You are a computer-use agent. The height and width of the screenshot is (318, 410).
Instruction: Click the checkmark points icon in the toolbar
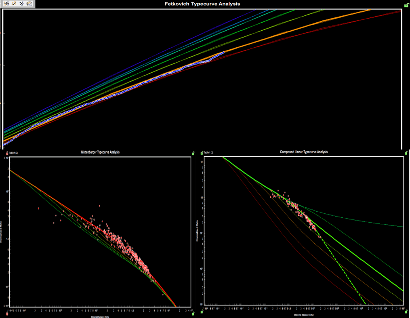pyautogui.click(x=14, y=3)
